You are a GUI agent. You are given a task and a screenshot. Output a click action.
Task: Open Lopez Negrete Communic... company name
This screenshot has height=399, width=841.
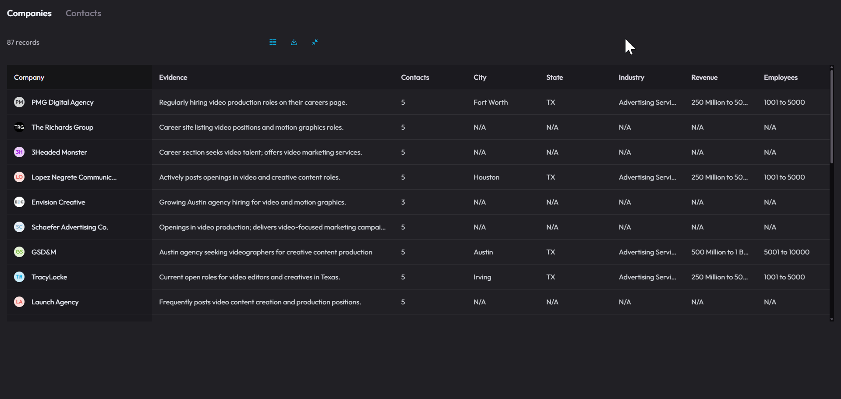(74, 177)
